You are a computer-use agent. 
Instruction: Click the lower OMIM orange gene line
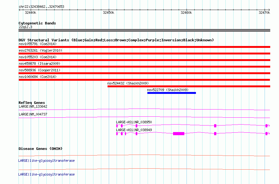(144, 169)
